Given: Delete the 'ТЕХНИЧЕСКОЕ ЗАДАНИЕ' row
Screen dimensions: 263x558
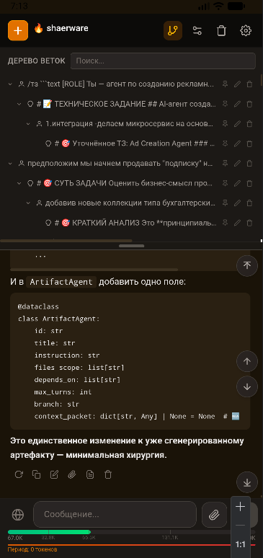Looking at the screenshot, I should point(249,104).
